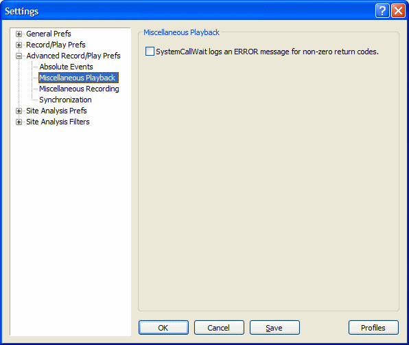This screenshot has height=345, width=409.
Task: Click the Cancel button
Action: click(219, 328)
